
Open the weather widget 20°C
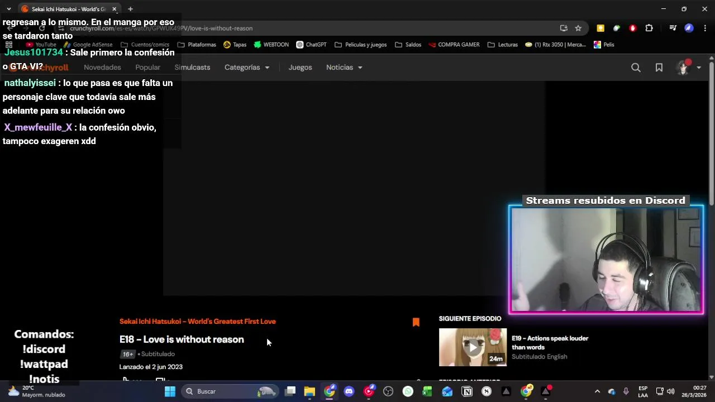(x=36, y=391)
